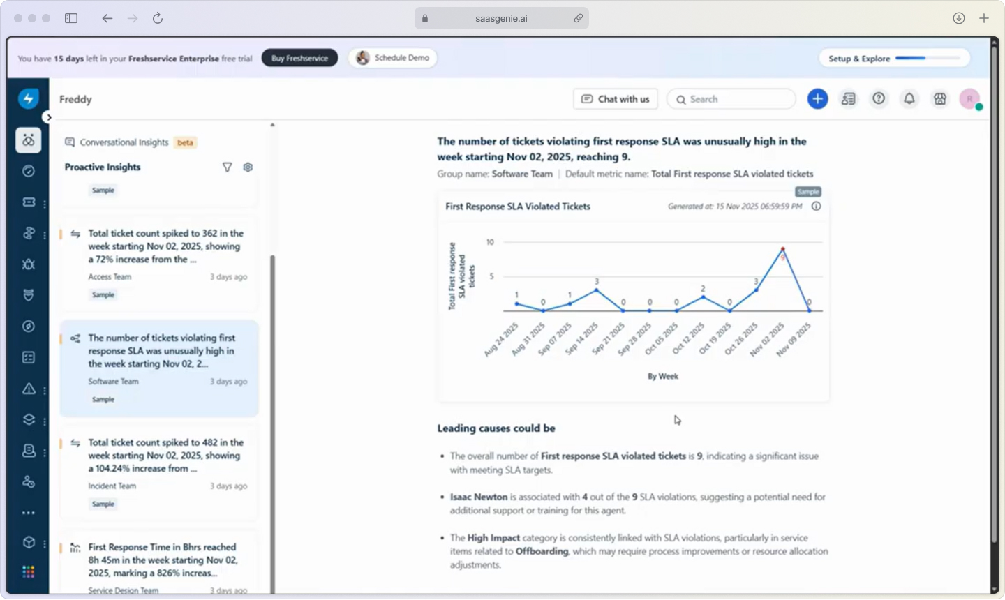Open the Tickets sidebar icon
This screenshot has height=600, width=1005.
pyautogui.click(x=29, y=202)
